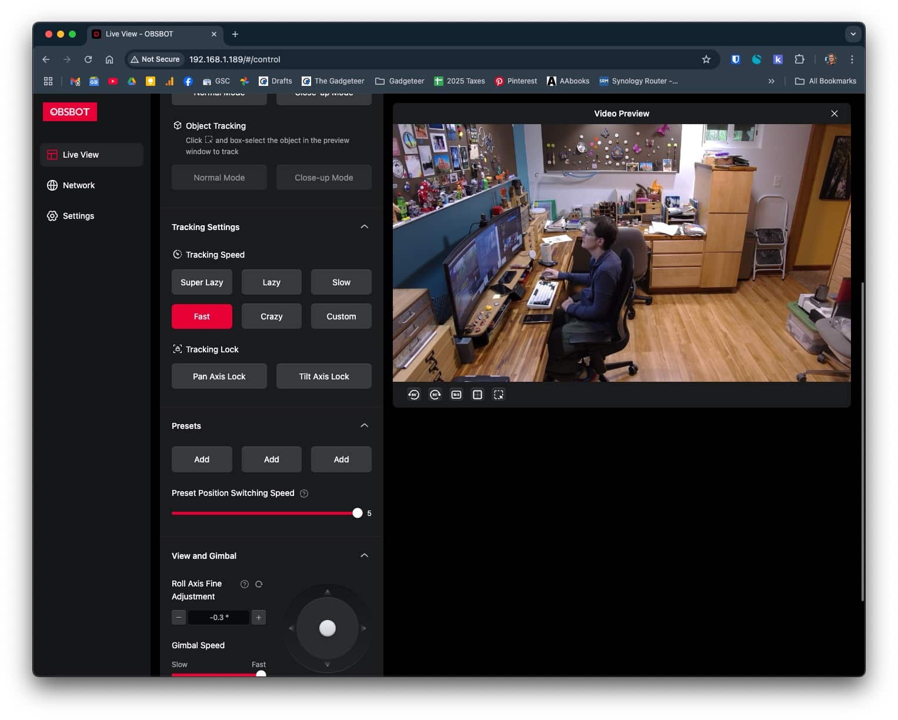
Task: Rotate the video preview 90° counterclockwise
Action: tap(413, 395)
